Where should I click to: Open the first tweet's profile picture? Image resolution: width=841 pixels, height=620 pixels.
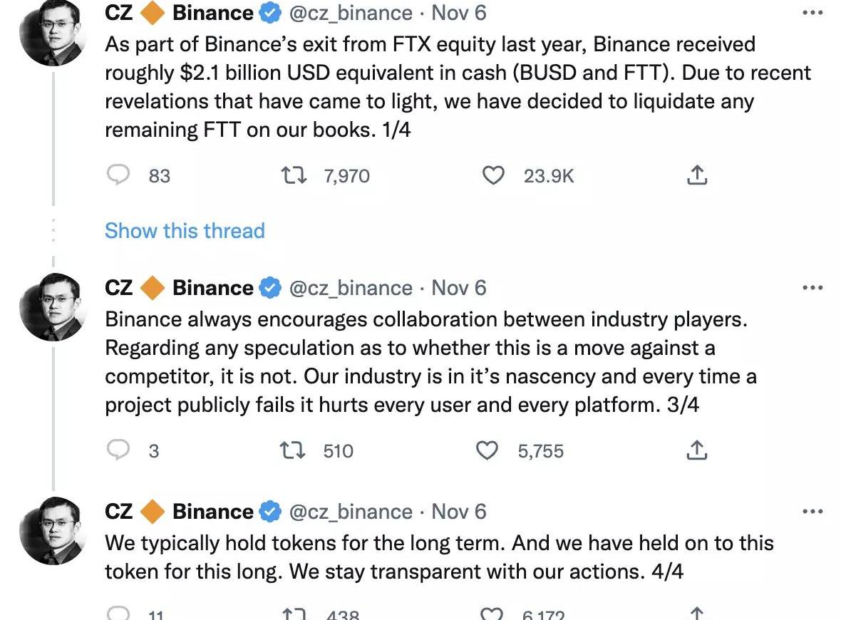click(x=53, y=32)
